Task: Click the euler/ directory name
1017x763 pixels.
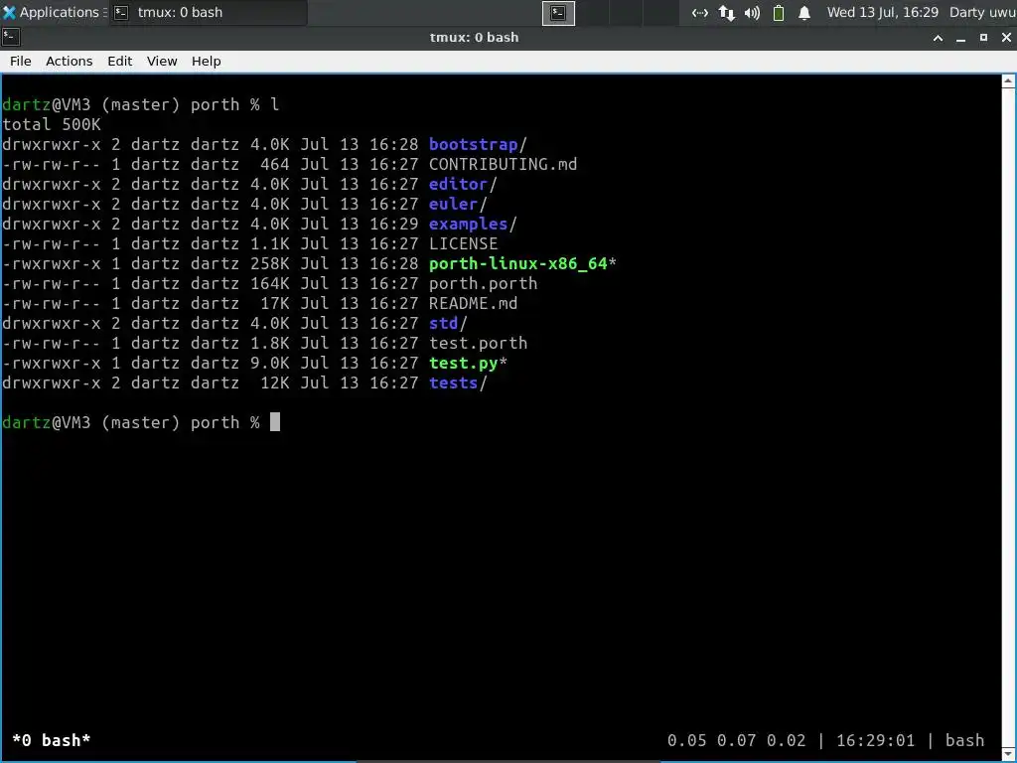Action: [x=458, y=205]
